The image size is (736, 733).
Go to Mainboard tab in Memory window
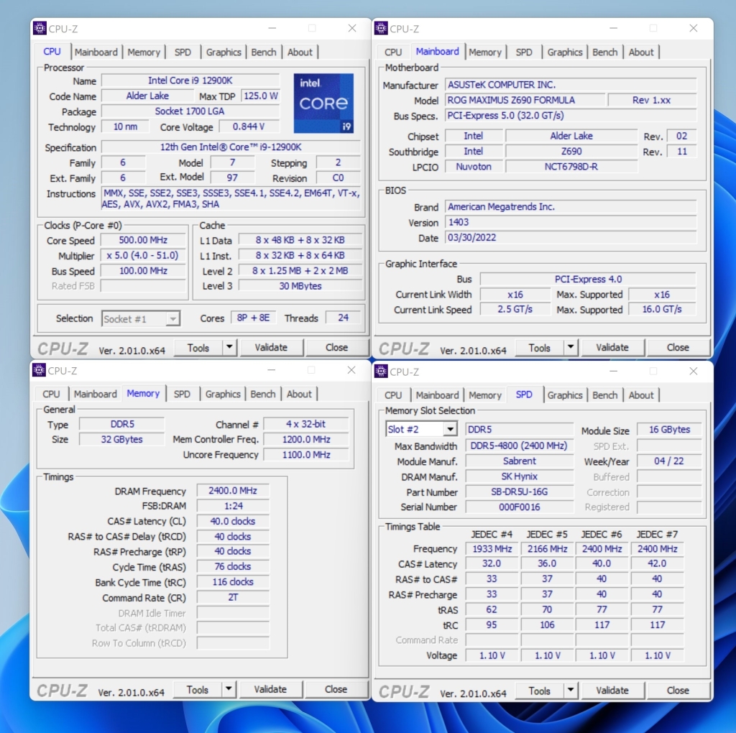(96, 395)
